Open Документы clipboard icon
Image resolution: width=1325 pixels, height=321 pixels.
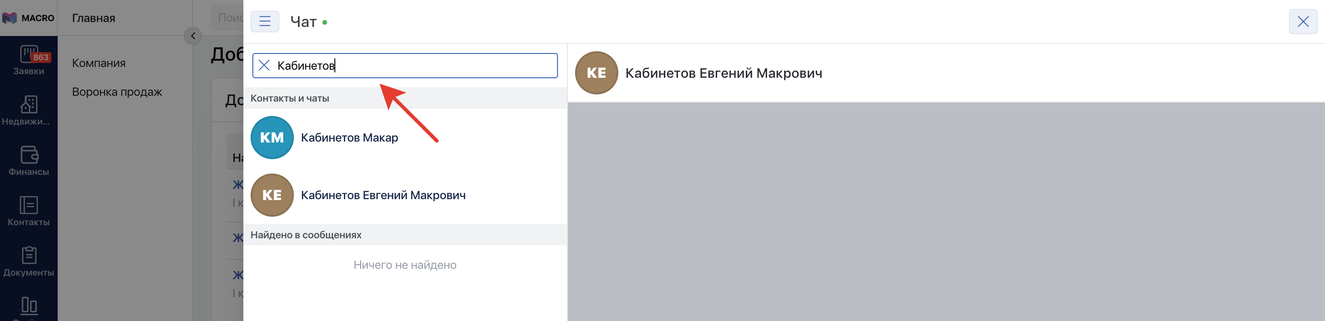click(29, 255)
